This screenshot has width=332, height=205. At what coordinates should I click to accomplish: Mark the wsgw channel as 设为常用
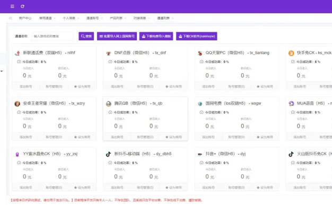point(265,137)
